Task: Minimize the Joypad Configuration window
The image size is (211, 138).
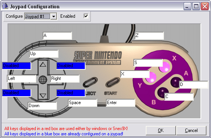Action: tap(187, 6)
